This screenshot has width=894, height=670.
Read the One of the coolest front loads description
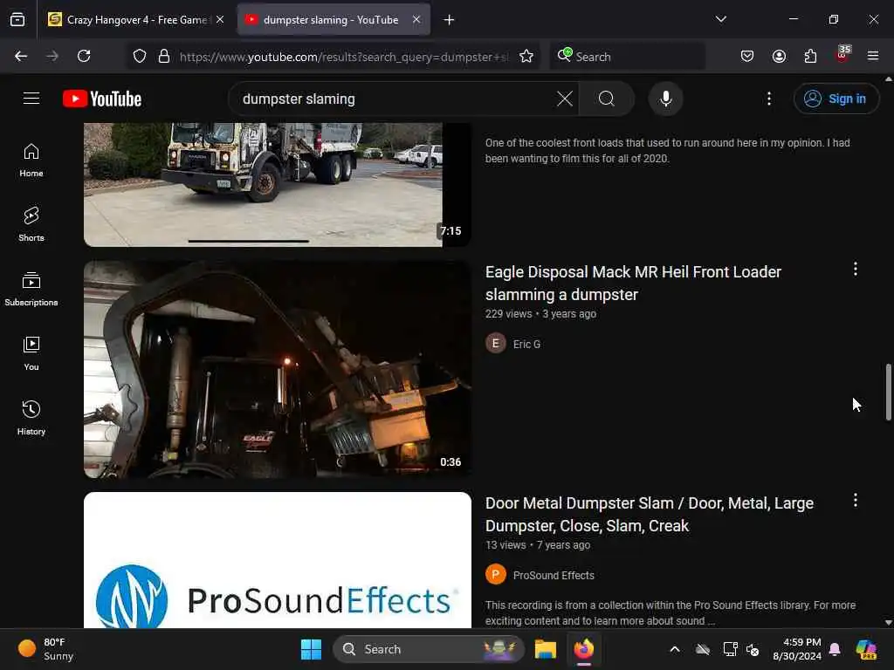(x=668, y=150)
